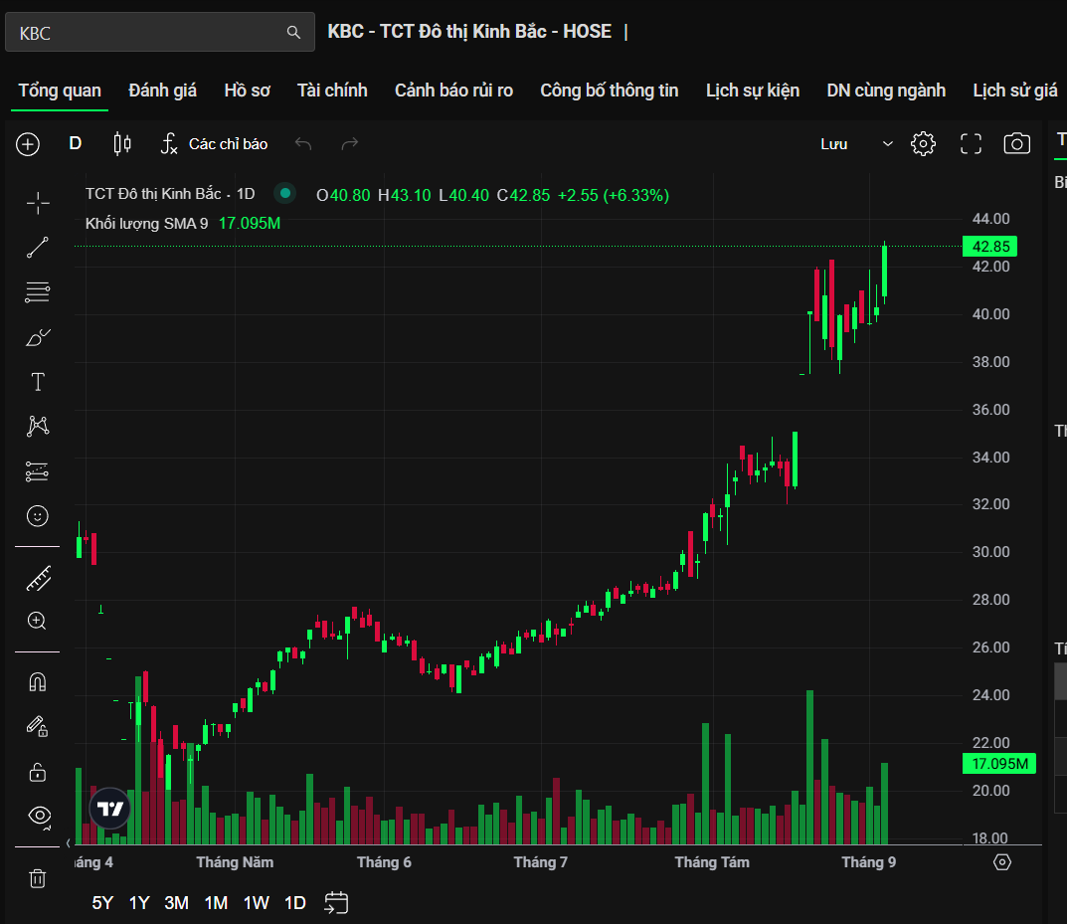Activate the zoom in tool
The height and width of the screenshot is (924, 1067).
click(38, 622)
